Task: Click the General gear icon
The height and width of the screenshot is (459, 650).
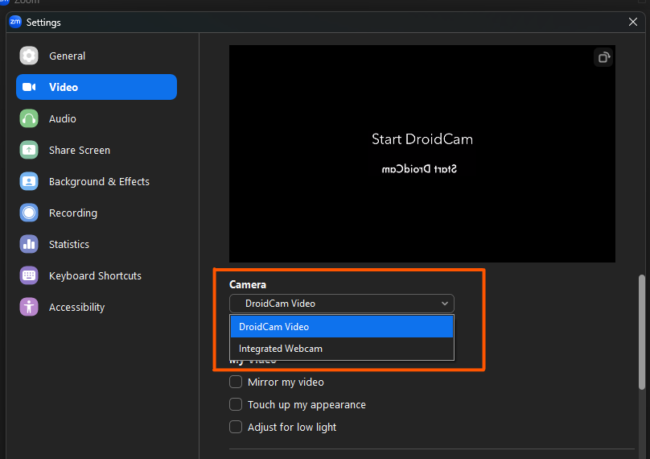Action: pos(29,56)
